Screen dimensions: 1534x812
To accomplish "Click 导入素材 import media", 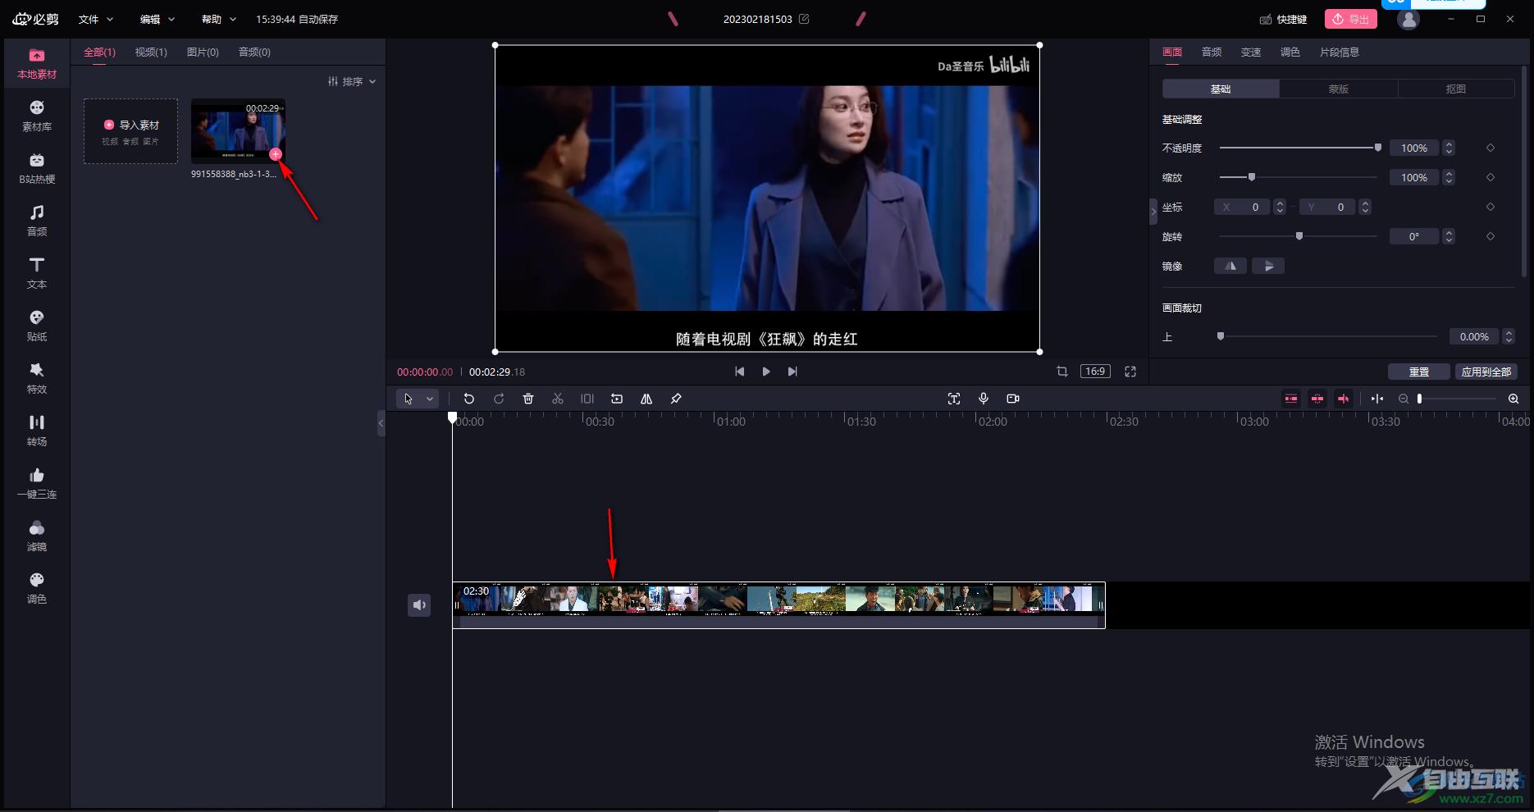I will point(131,131).
